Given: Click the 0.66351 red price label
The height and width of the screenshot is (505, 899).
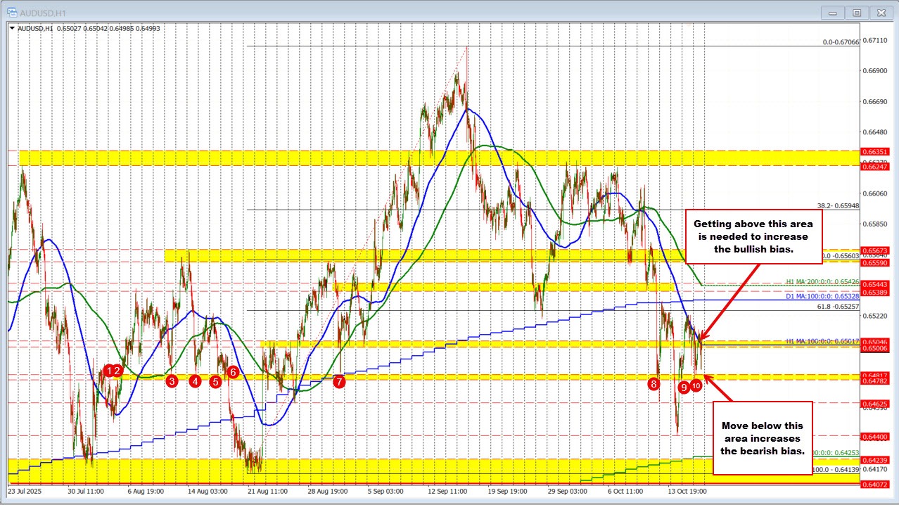Looking at the screenshot, I should click(876, 151).
